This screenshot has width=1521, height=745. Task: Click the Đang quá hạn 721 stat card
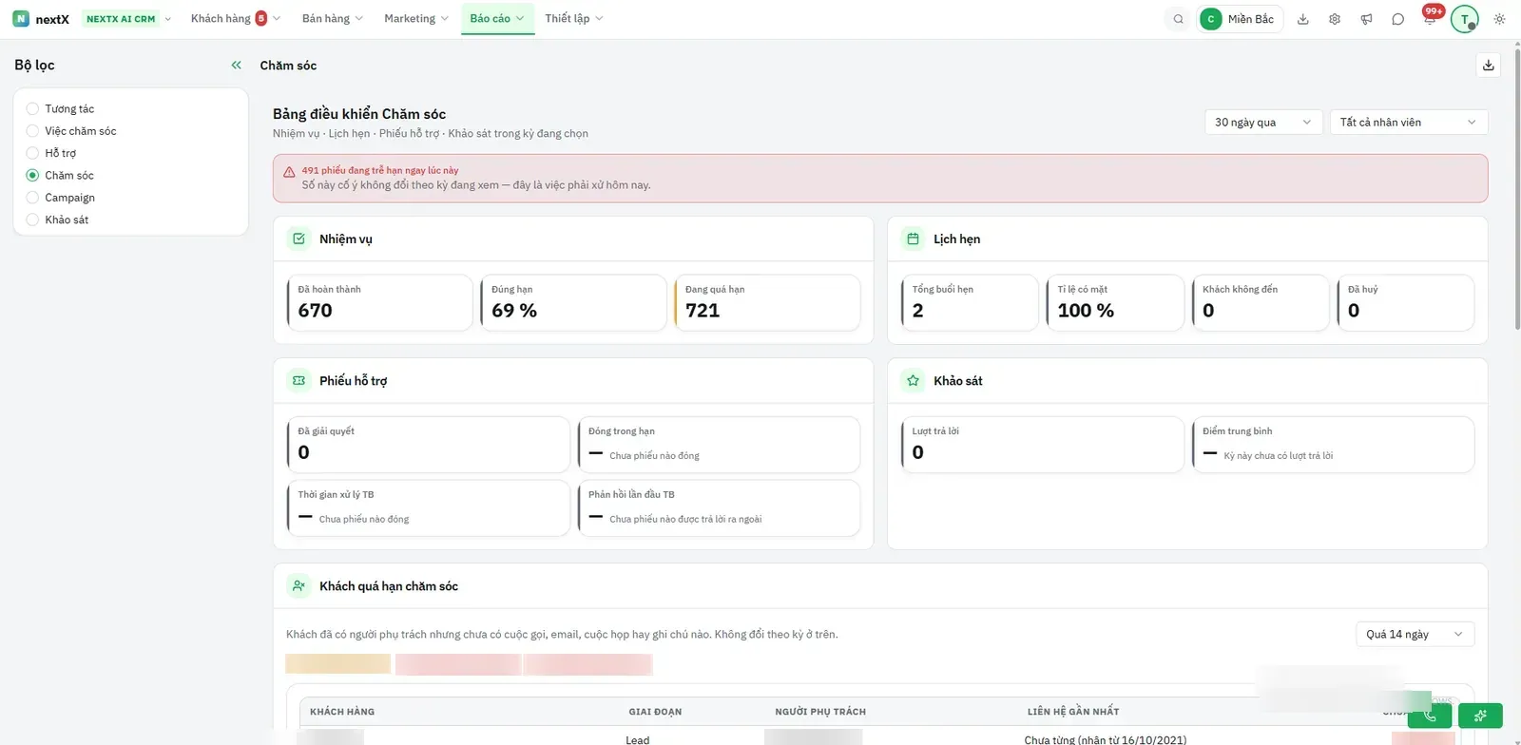767,303
